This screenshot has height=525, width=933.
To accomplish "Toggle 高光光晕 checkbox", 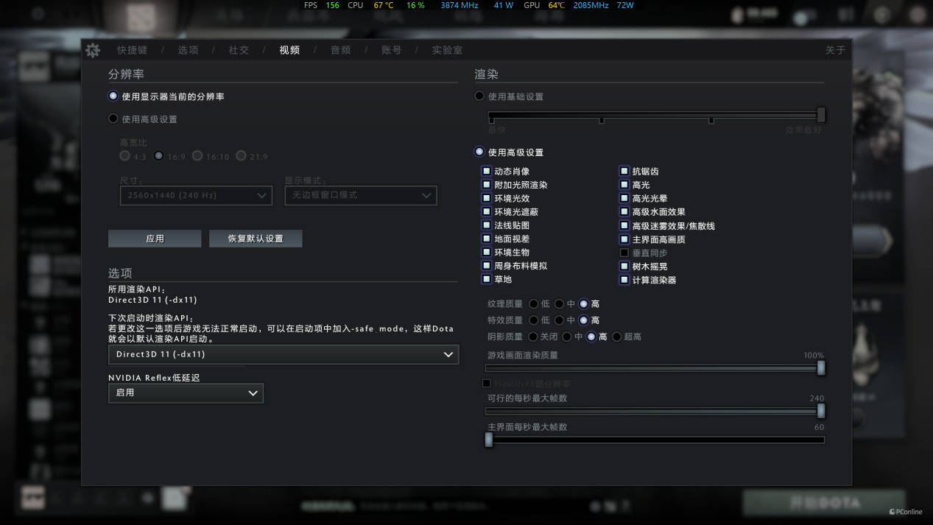I will pos(624,198).
